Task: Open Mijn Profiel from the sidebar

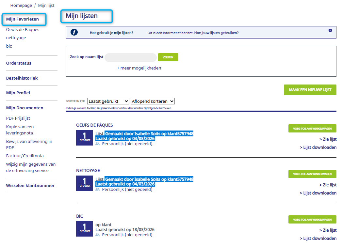Action: point(18,93)
